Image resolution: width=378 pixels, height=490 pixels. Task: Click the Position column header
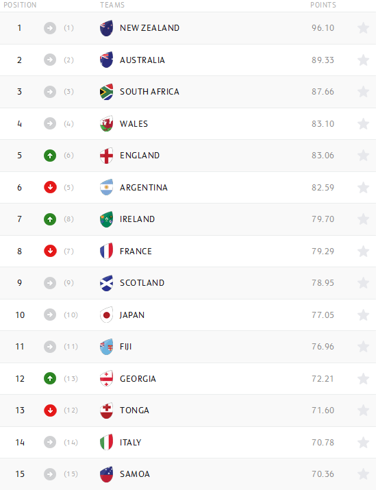point(20,5)
